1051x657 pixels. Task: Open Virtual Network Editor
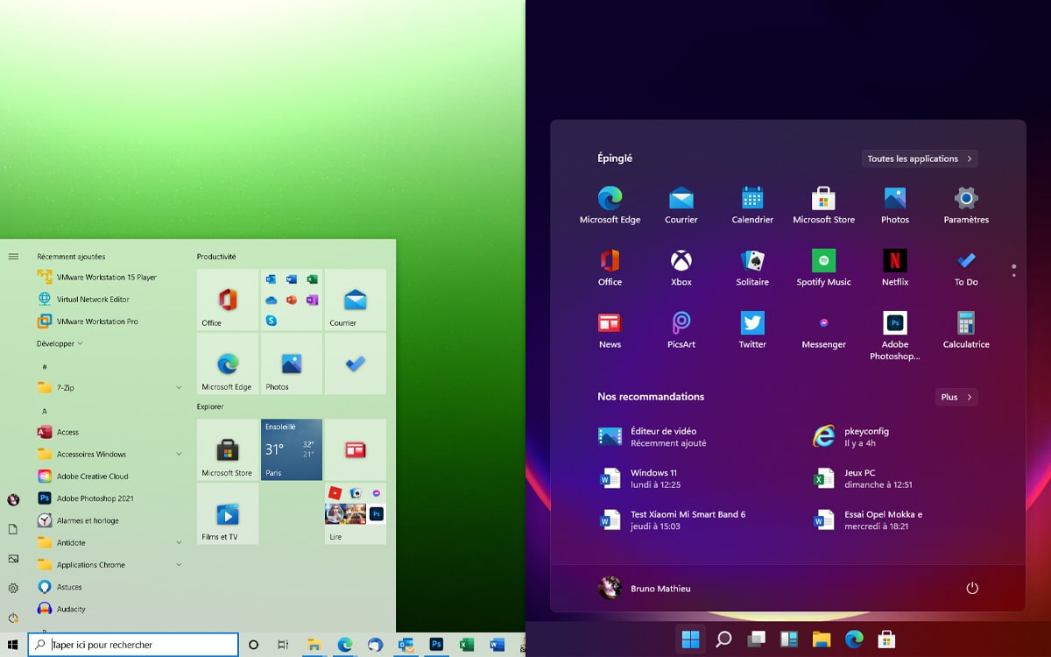coord(83,300)
